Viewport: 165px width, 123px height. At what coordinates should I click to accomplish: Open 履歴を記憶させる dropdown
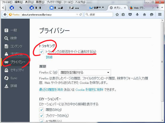click(x=84, y=73)
